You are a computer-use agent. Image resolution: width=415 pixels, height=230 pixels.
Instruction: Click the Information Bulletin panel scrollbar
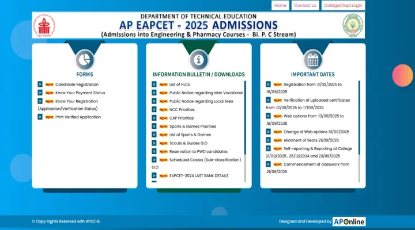coord(245,126)
